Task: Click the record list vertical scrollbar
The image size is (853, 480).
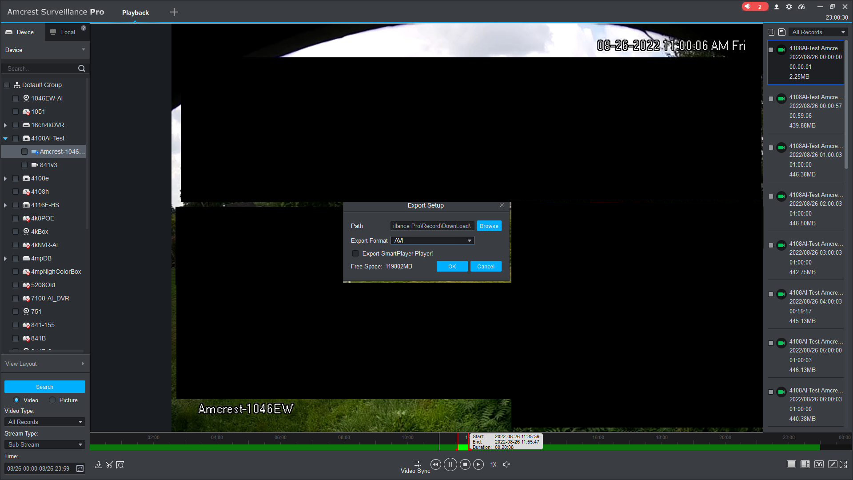Action: pyautogui.click(x=846, y=104)
